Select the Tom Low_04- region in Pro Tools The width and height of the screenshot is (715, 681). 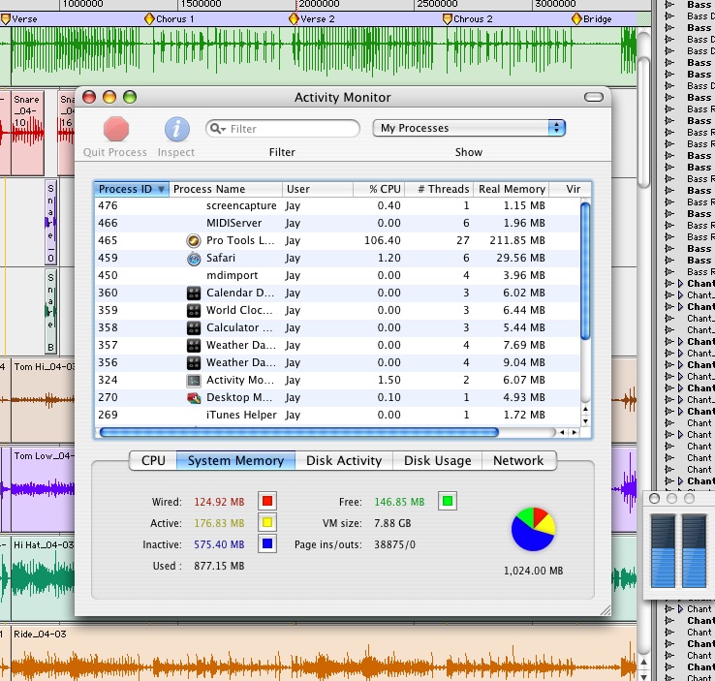(43, 489)
